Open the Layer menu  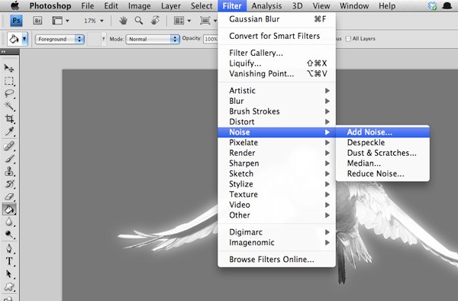170,6
